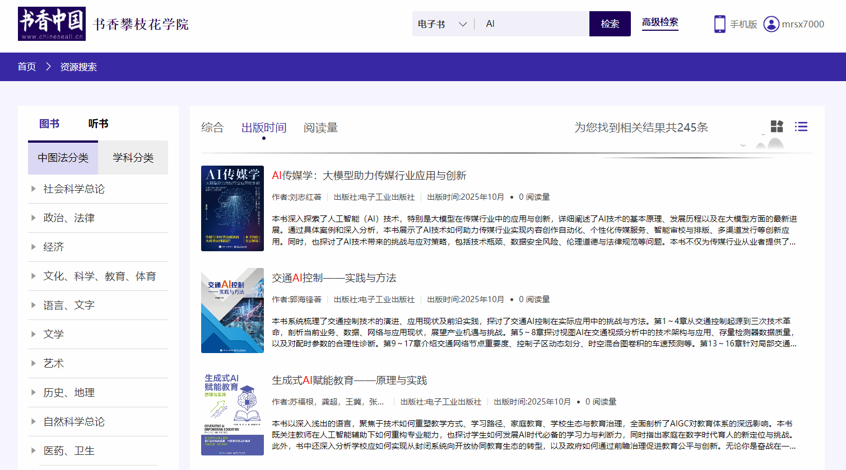Click the mobile version phone icon
This screenshot has height=470, width=846.
(x=720, y=24)
